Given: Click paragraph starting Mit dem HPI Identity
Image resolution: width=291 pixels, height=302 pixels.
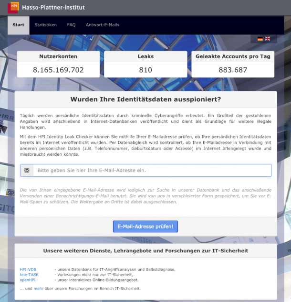Looking at the screenshot, I should 145,145.
